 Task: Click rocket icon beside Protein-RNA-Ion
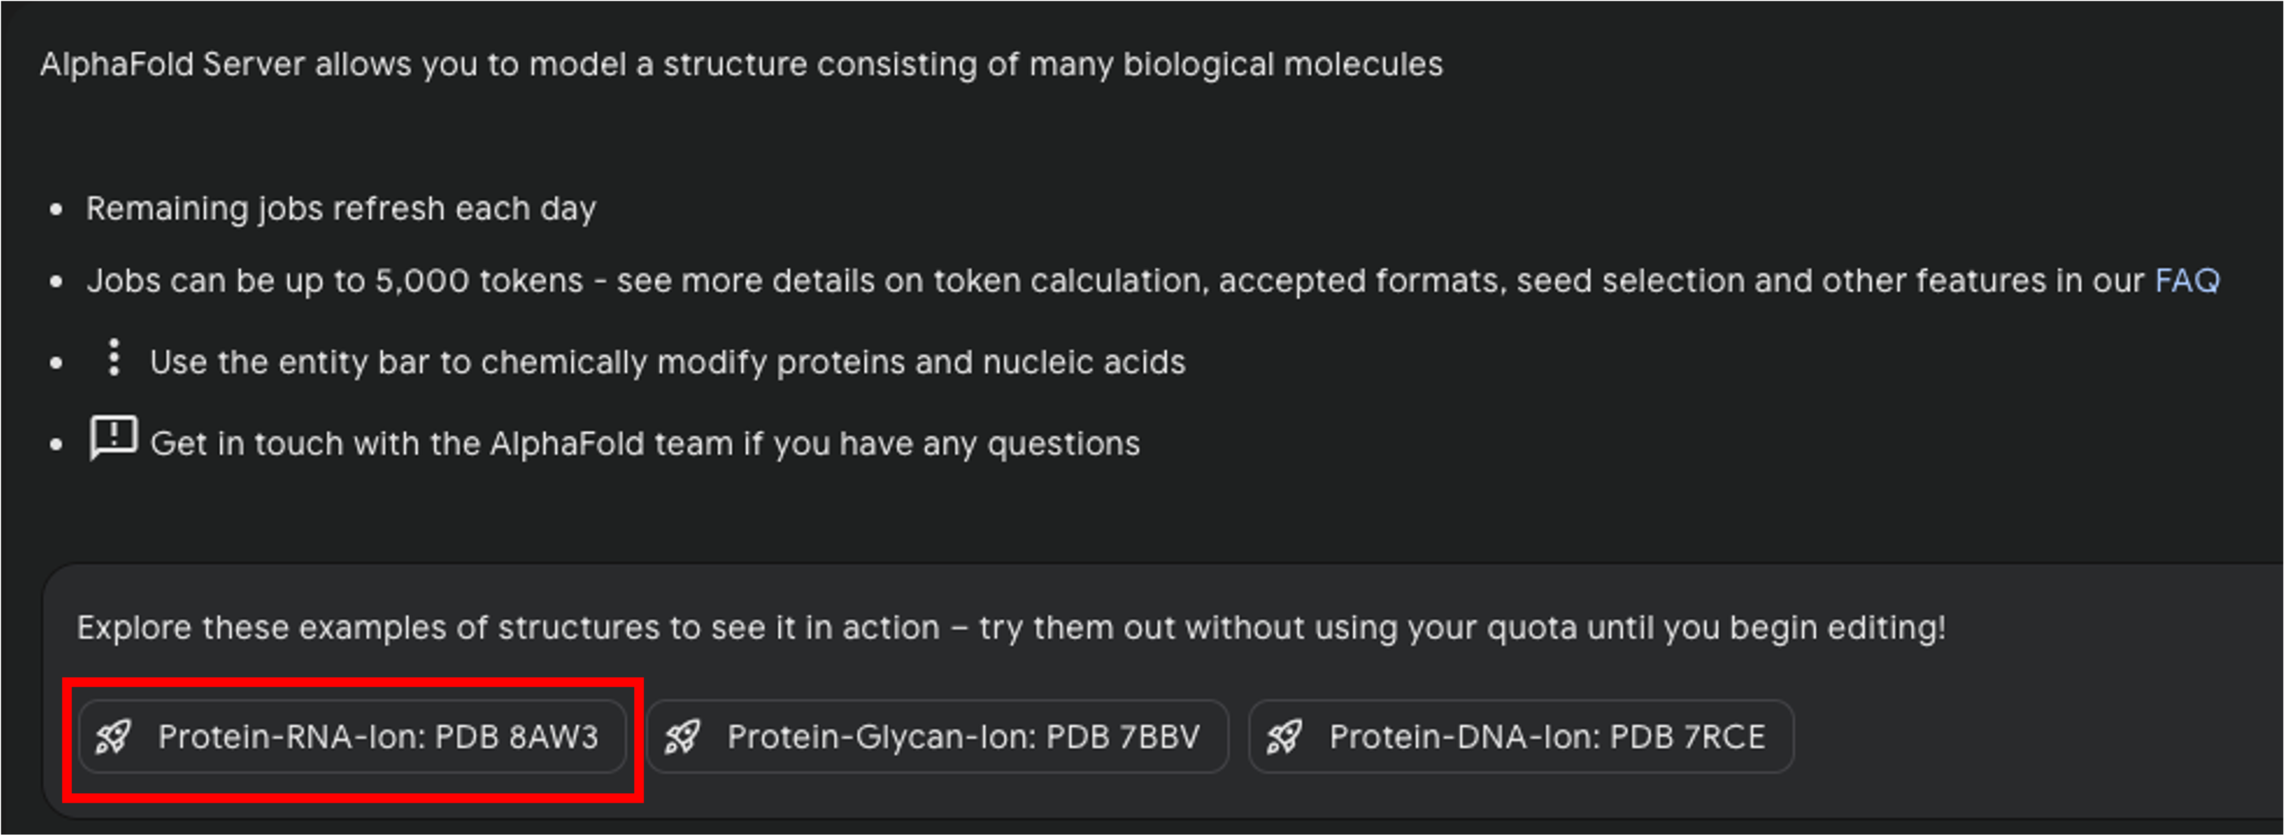pyautogui.click(x=113, y=737)
